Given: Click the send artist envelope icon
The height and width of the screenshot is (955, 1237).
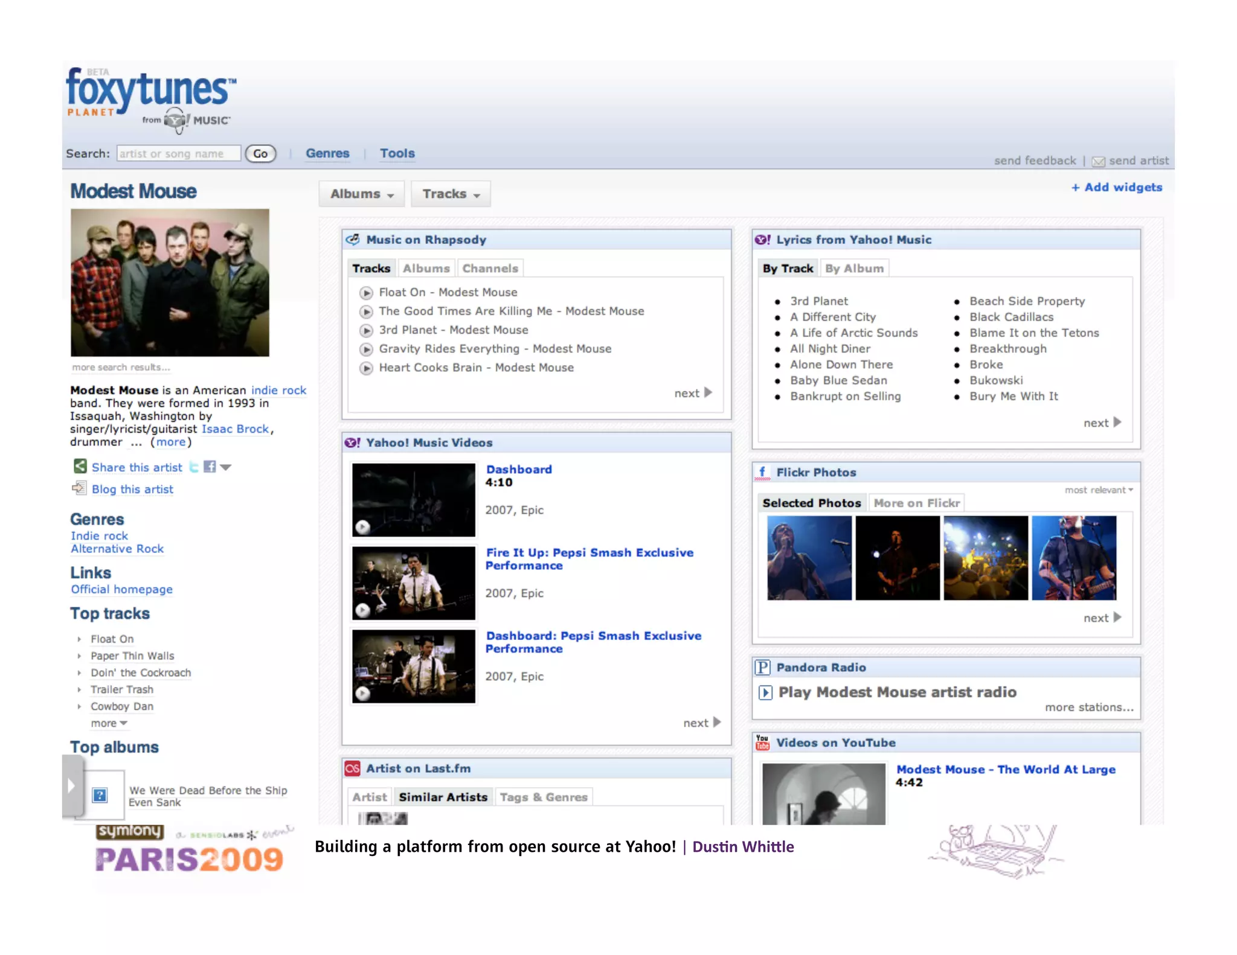Looking at the screenshot, I should tap(1099, 161).
